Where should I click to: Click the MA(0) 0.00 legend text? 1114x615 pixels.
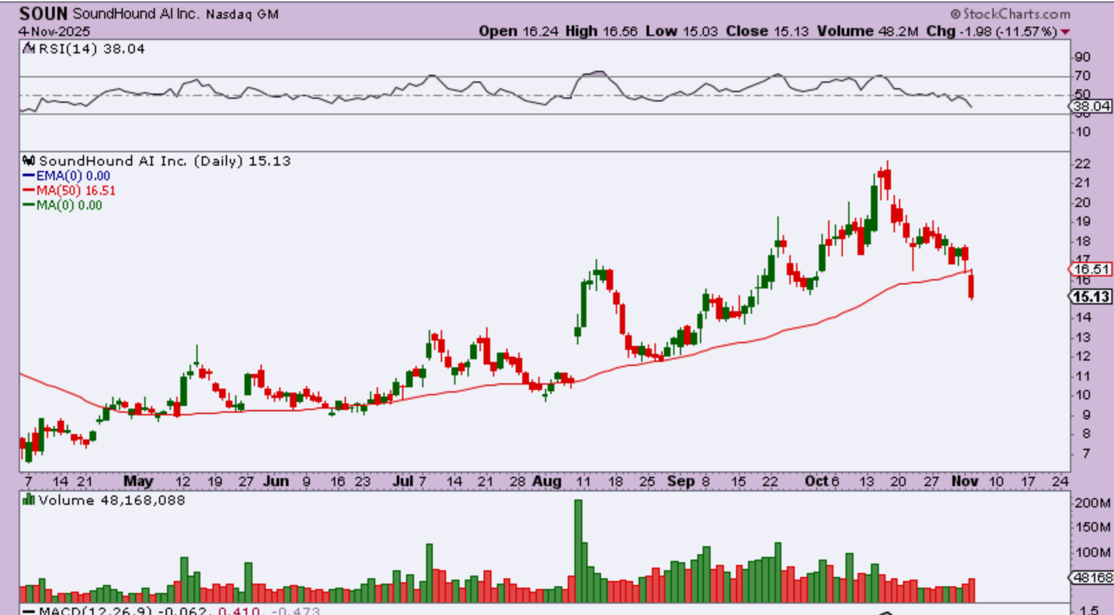(69, 205)
